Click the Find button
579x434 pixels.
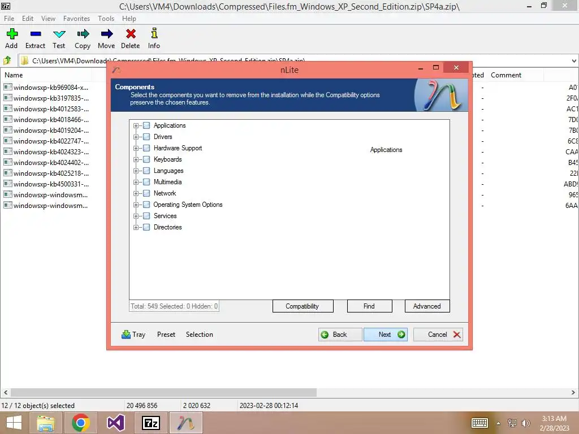click(369, 306)
